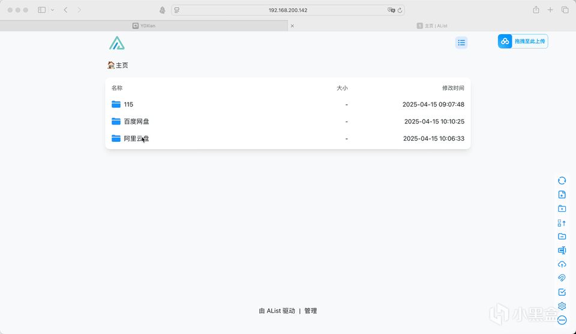Open recursive move icon with squares and arrow

click(x=562, y=223)
